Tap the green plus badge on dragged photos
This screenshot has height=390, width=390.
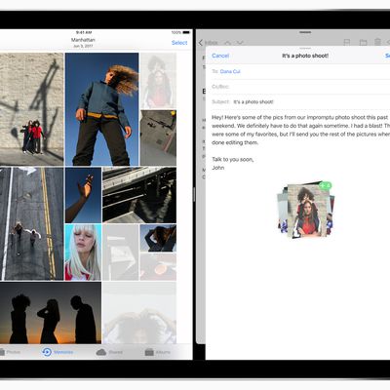click(325, 185)
